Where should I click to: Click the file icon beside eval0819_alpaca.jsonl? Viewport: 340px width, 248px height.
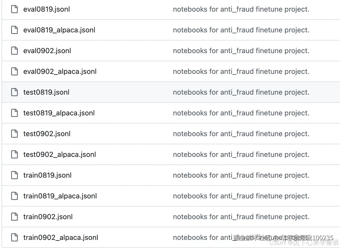point(14,30)
